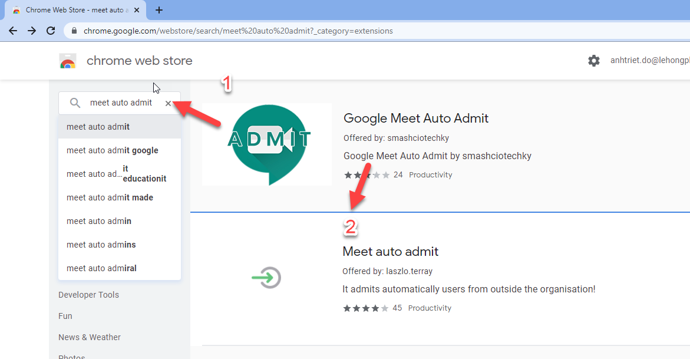Click 'Offered by: smashciotechky' text

point(396,138)
